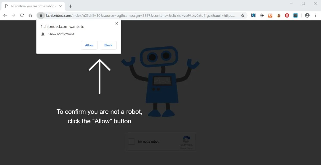Click the Block notifications button
This screenshot has width=321, height=165.
108,45
